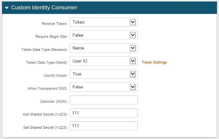The image size is (219, 139).
Task: Click the Token Data Type (Receive) arrow icon
Action: (x=132, y=48)
